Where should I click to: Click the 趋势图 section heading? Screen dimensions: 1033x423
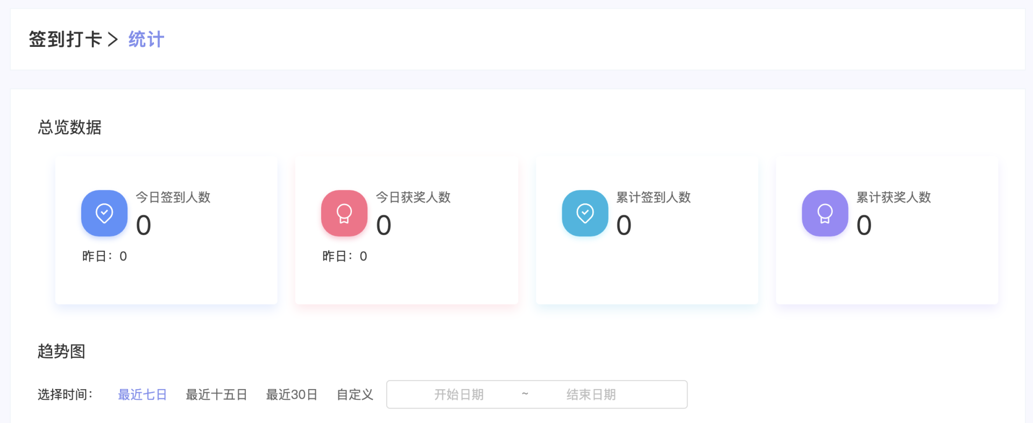pos(61,351)
